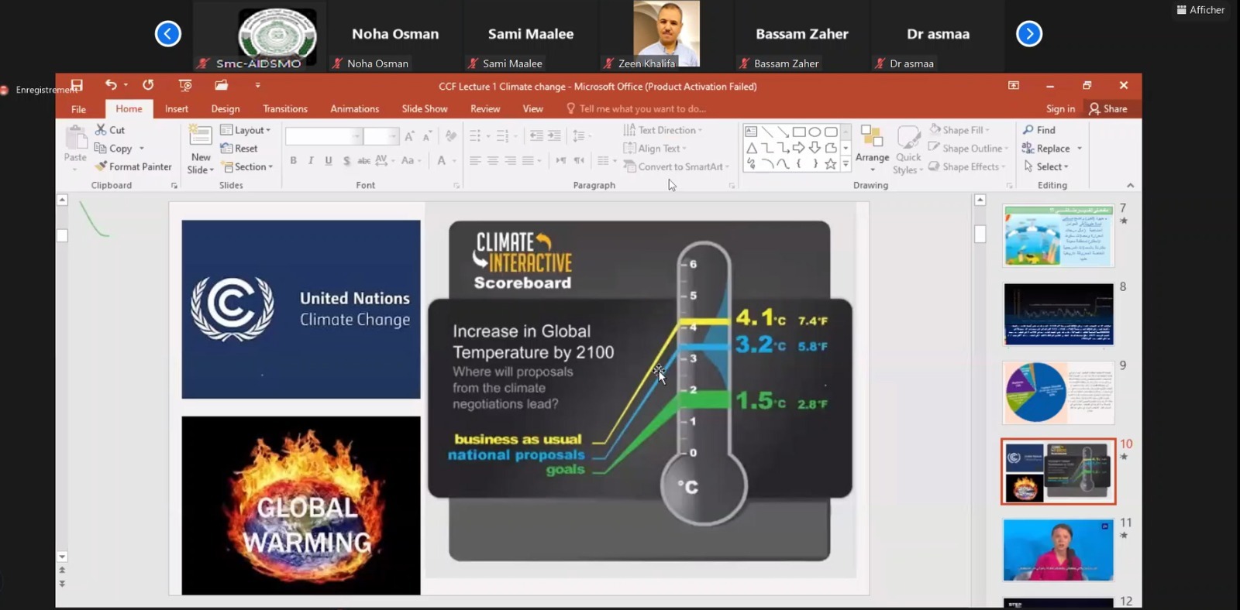Open the font name combo box
The width and height of the screenshot is (1240, 610).
pos(323,136)
